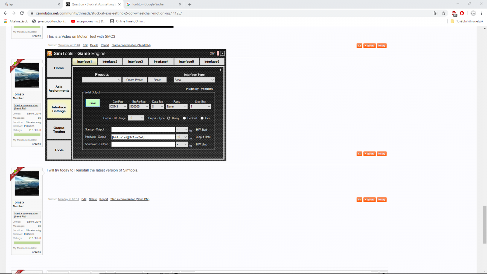
Task: Open a new browser tab
Action: pos(190,4)
